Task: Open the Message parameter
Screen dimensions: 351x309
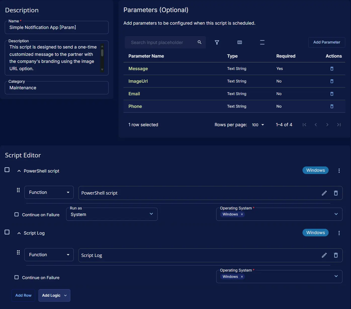Action: coord(138,69)
